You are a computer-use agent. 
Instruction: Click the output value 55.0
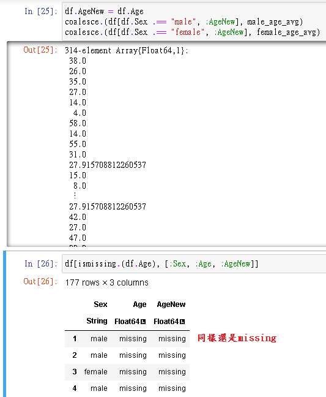pos(78,144)
